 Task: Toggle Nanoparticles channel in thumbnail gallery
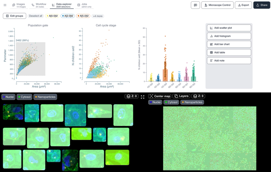click(45, 97)
